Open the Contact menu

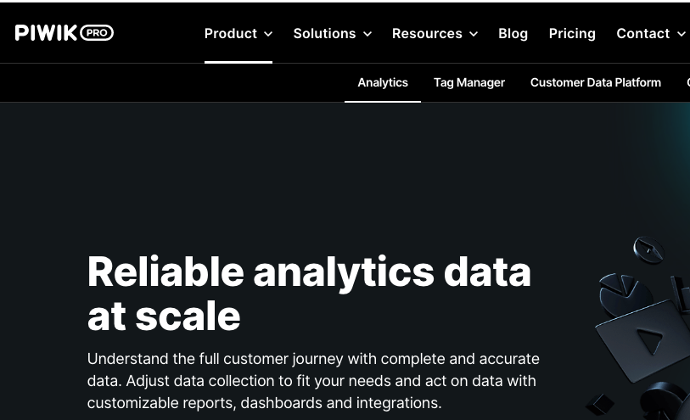(651, 33)
